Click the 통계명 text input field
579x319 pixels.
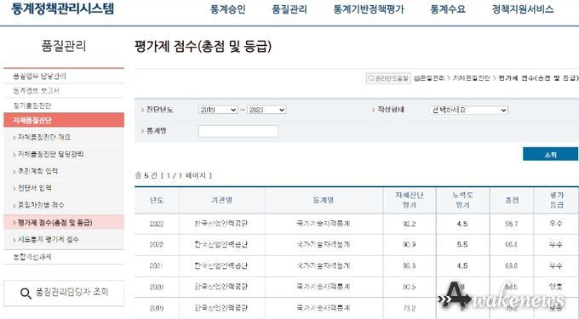[238, 131]
